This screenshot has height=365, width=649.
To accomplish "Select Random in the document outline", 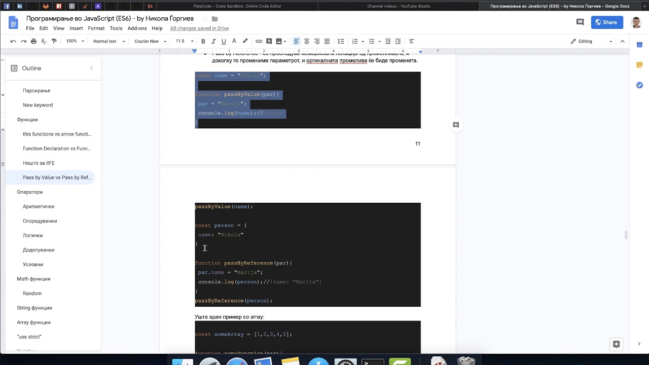I will point(32,293).
